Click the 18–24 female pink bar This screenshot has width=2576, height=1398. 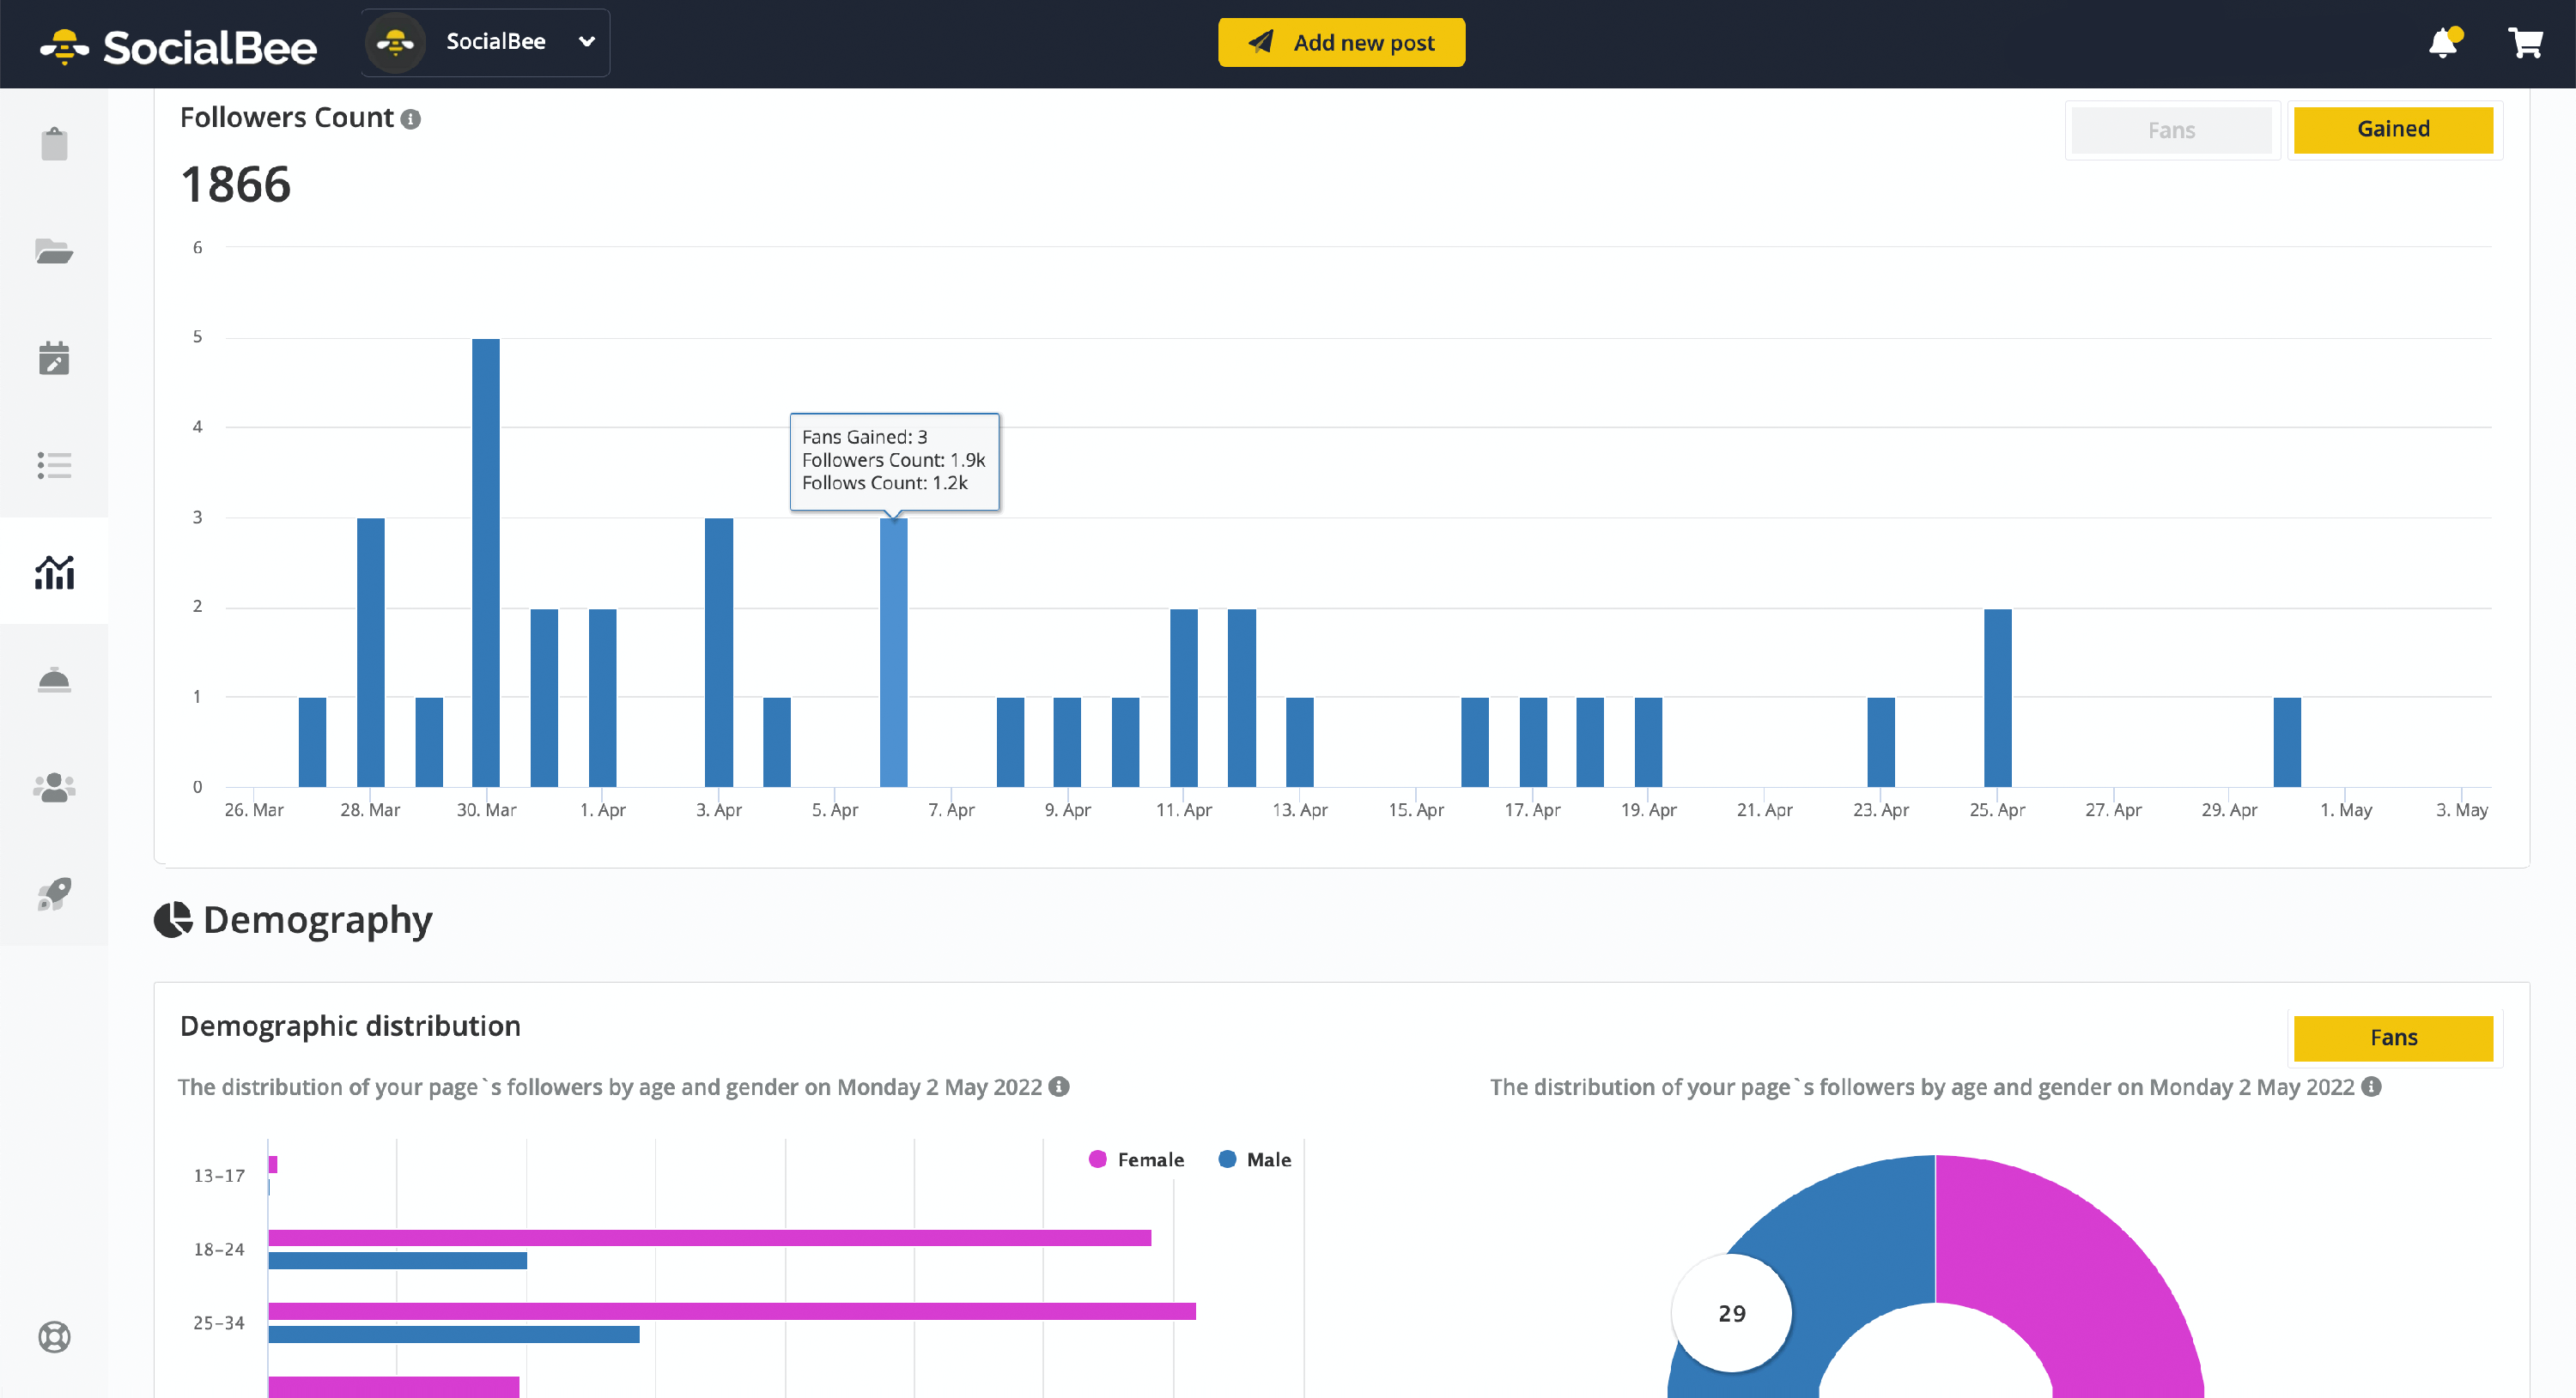(x=710, y=1238)
